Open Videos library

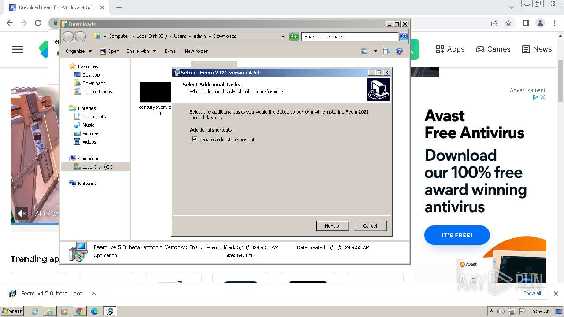89,142
